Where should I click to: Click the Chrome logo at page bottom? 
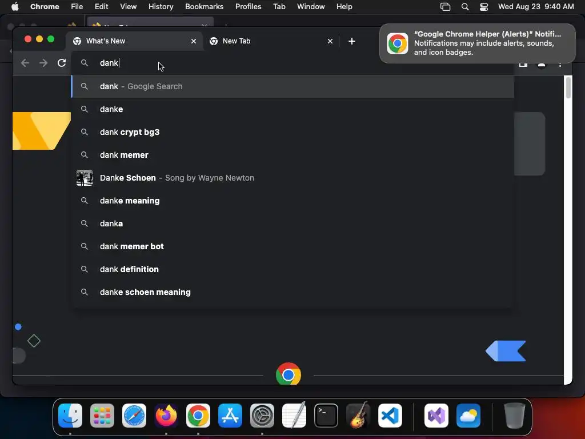[x=289, y=374]
